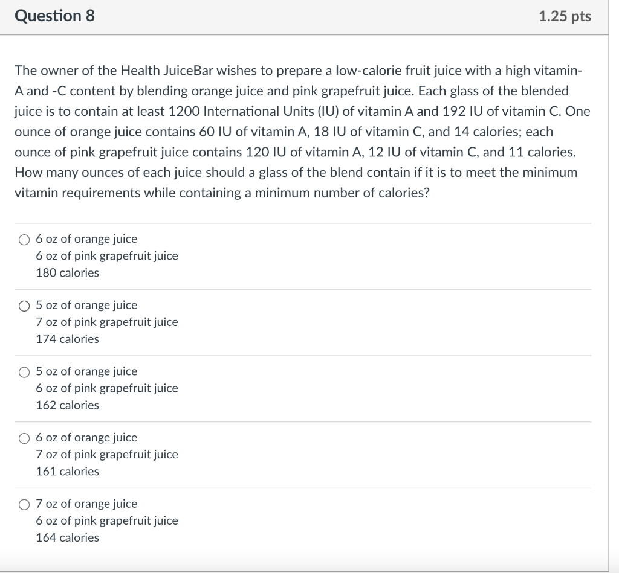Choose the radio button for 174 calories option
This screenshot has height=573, width=619.
[x=24, y=306]
